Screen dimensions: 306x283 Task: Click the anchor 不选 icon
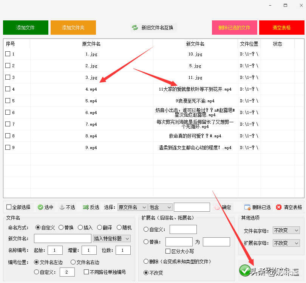point(62,207)
